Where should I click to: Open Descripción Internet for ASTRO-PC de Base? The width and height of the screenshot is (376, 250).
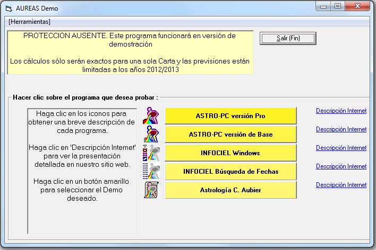341,129
